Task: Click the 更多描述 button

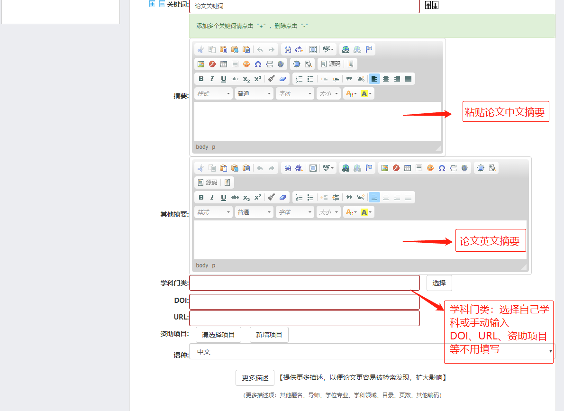Action: (x=255, y=378)
